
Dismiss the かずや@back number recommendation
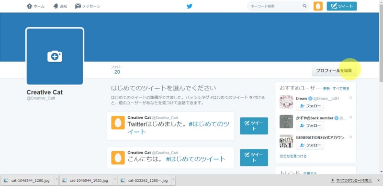pos(351,117)
